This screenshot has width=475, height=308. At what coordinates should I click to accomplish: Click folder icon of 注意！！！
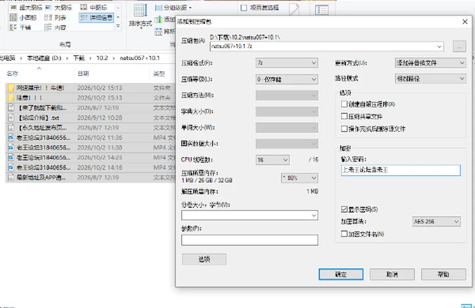coord(11,98)
